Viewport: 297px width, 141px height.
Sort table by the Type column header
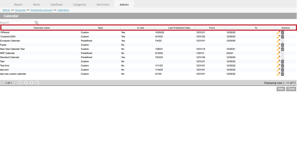click(100, 28)
